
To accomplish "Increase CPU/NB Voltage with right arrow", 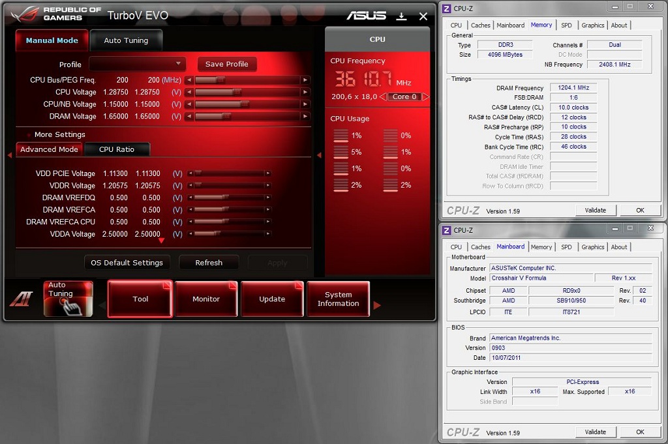I will coord(305,104).
